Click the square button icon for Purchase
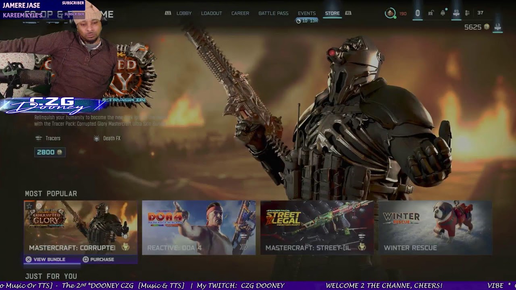Screen dimensions: 516x290 (x=85, y=259)
